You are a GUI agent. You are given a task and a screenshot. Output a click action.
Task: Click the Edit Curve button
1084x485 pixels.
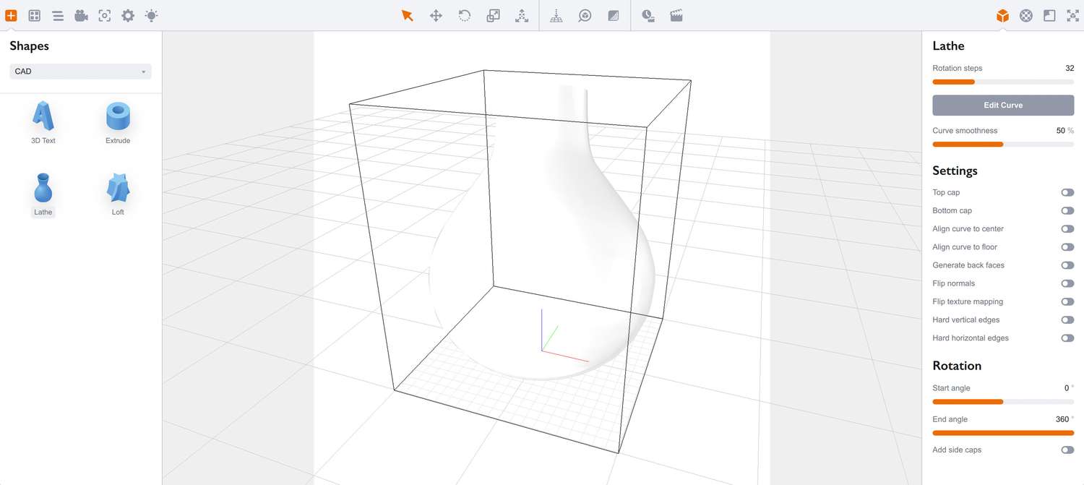(x=1003, y=105)
